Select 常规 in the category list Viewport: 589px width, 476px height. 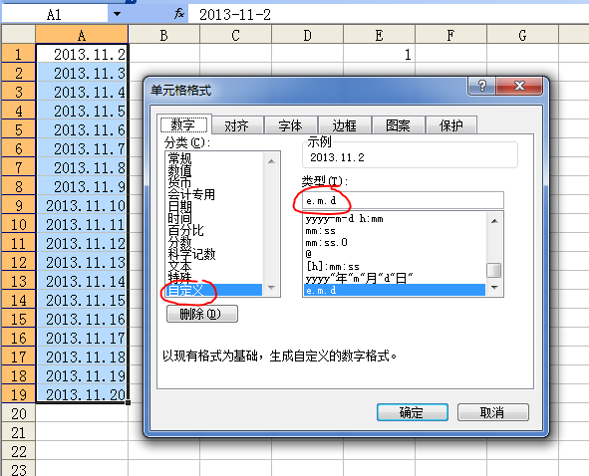(214, 158)
